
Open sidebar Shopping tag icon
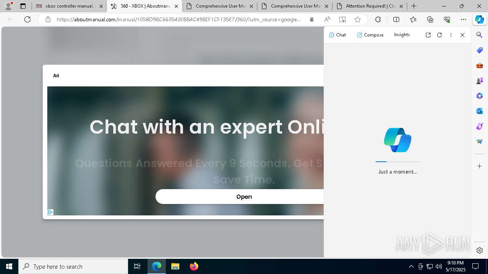click(x=480, y=50)
